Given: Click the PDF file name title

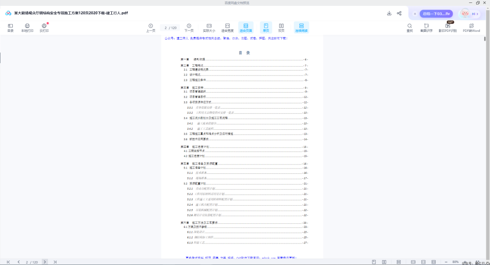Looking at the screenshot, I should tap(71, 13).
